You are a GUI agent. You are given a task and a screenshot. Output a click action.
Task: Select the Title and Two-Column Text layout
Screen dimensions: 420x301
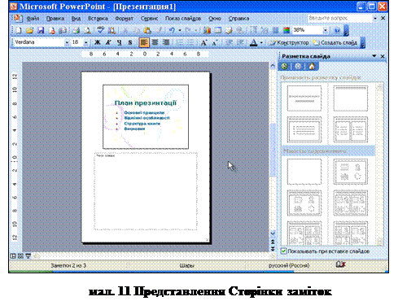(351, 129)
